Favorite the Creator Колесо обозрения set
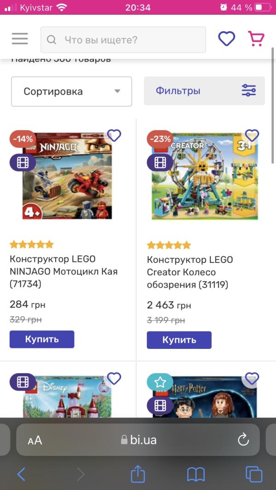Image resolution: width=276 pixels, height=490 pixels. pyautogui.click(x=252, y=135)
